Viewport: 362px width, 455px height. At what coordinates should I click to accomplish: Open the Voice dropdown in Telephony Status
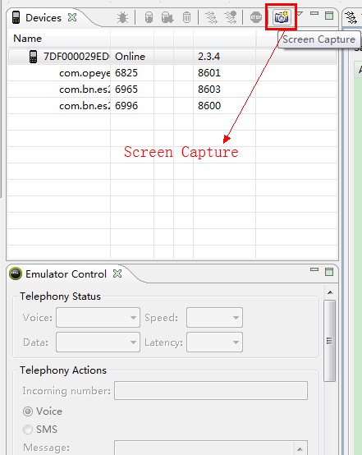[x=98, y=318]
